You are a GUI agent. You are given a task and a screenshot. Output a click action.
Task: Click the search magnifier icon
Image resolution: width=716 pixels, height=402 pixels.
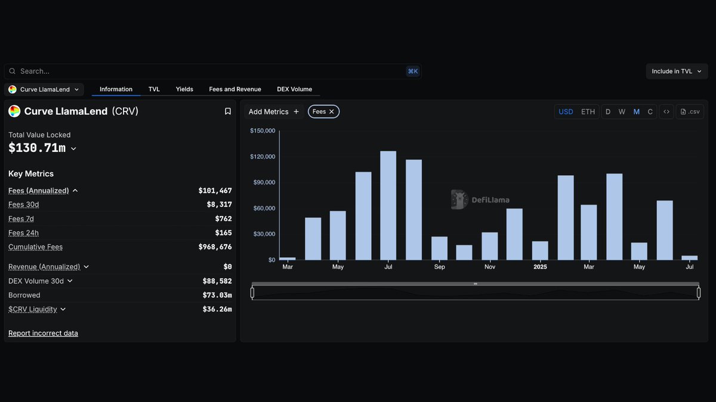[13, 71]
